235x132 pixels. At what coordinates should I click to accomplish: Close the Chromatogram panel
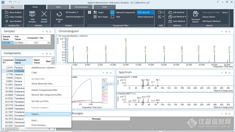[x=230, y=32]
